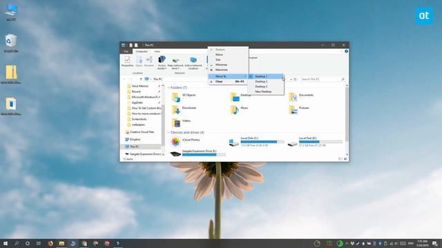Image resolution: width=442 pixels, height=248 pixels.
Task: Open taskbar search magnifier
Action: point(17,243)
